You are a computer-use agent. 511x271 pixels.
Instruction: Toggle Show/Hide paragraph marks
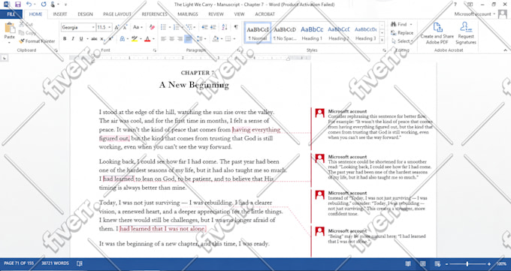tap(236, 27)
